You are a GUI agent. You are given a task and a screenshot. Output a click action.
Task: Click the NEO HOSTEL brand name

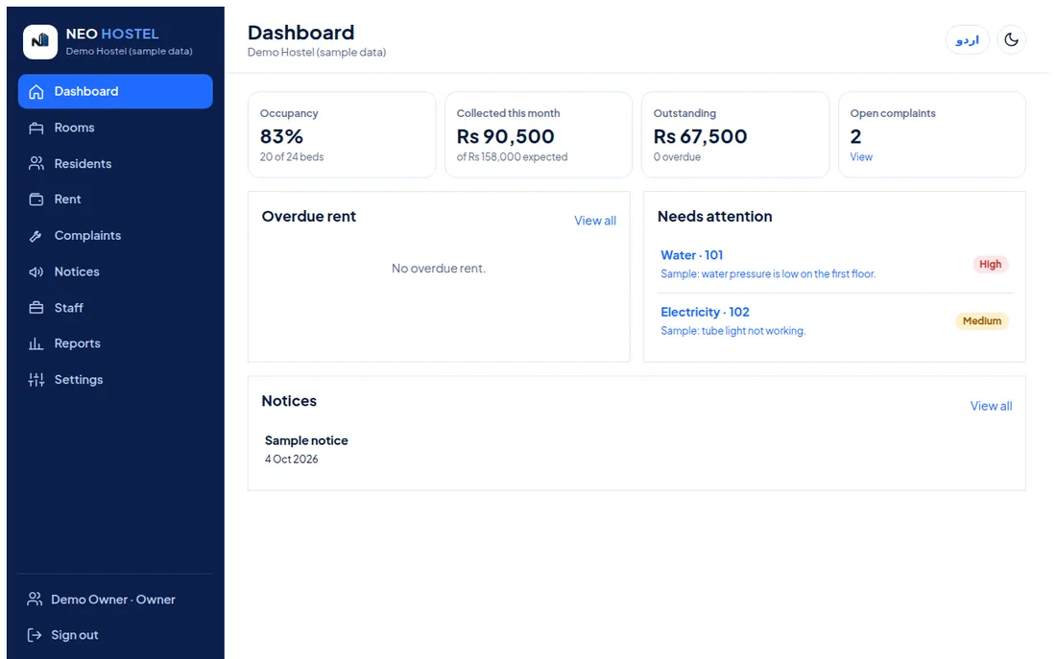(112, 34)
